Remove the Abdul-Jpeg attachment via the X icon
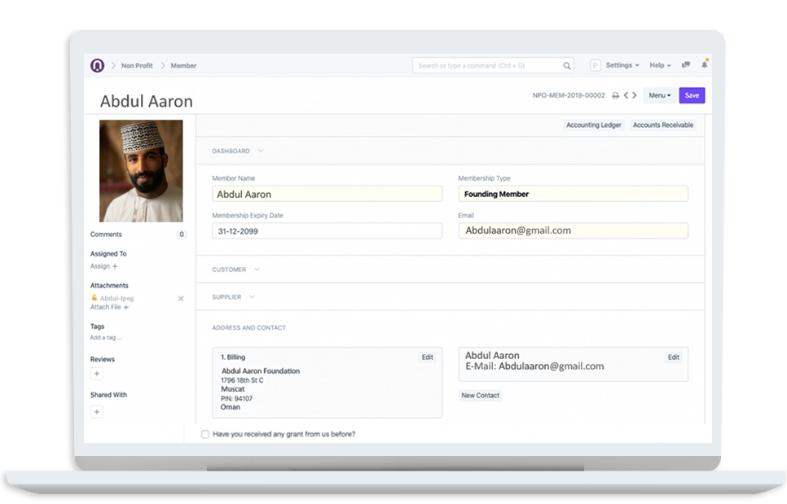This screenshot has width=787, height=504. pos(180,299)
